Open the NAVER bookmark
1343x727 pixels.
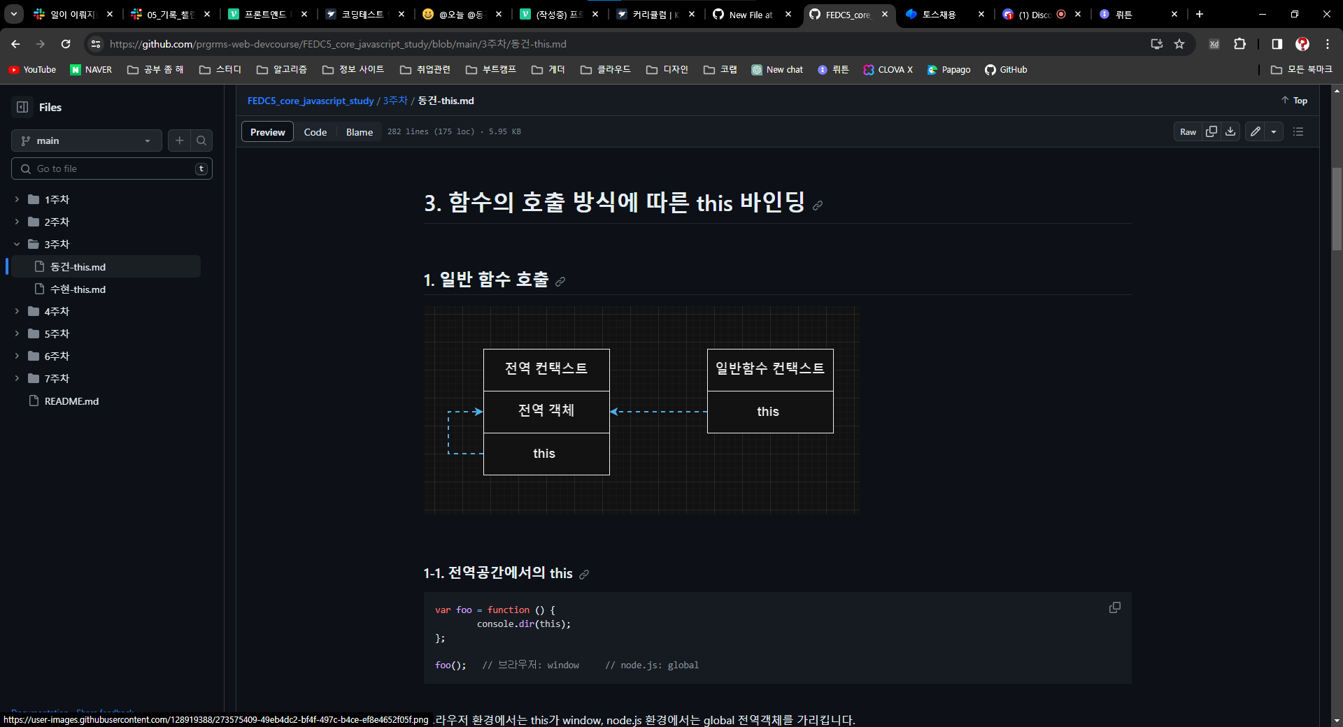91,70
